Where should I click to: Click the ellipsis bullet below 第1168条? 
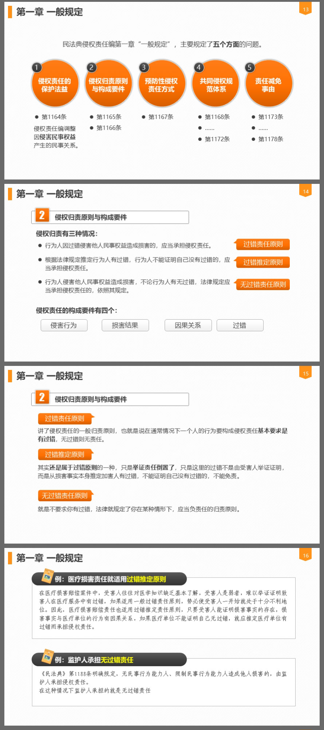click(206, 128)
